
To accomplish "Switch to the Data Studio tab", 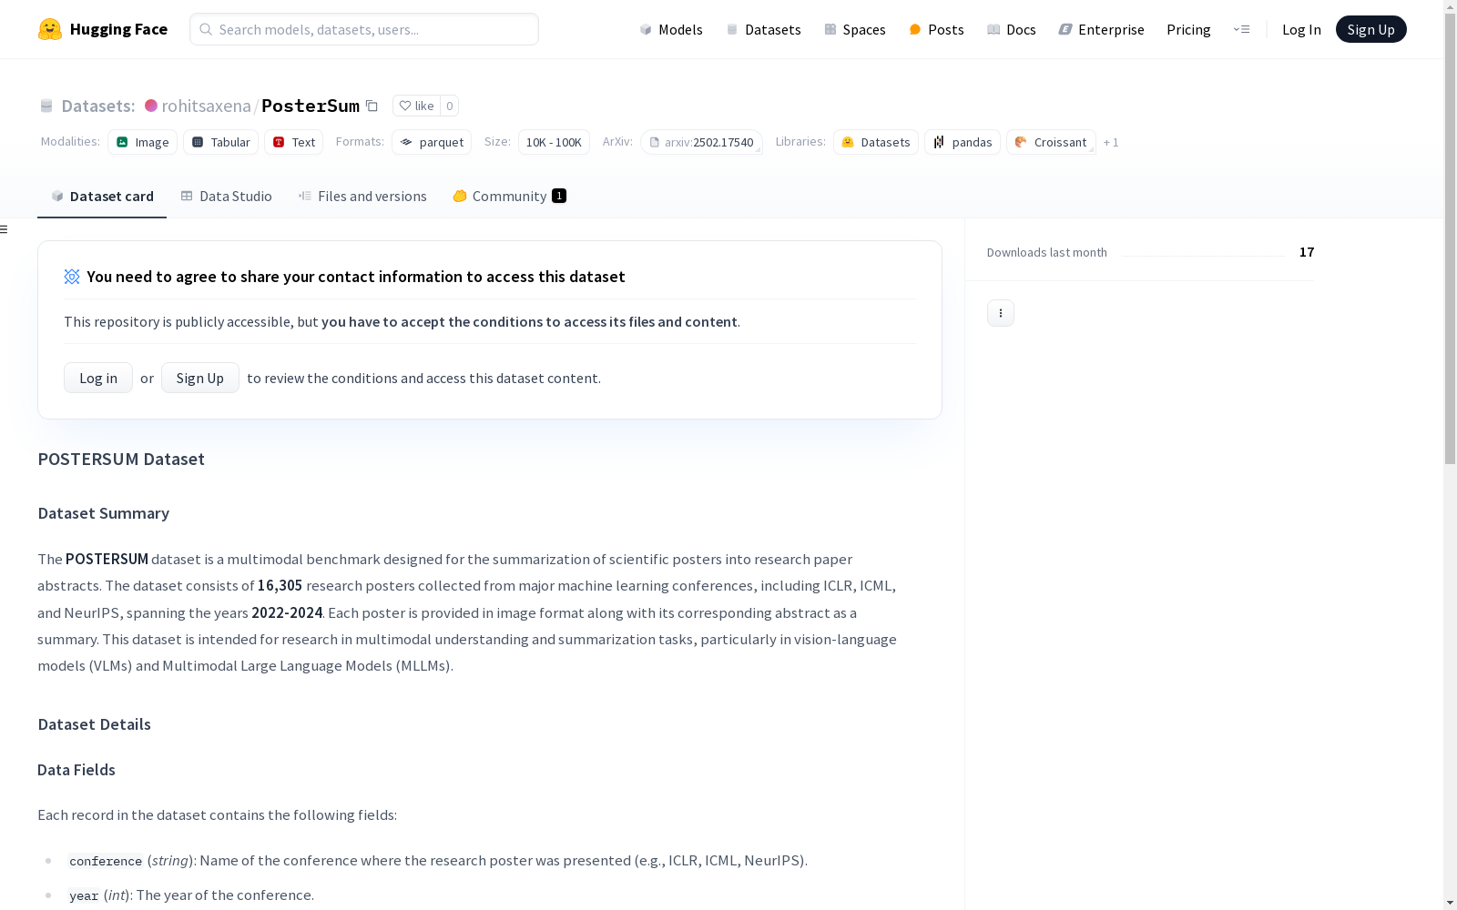I will point(226,196).
